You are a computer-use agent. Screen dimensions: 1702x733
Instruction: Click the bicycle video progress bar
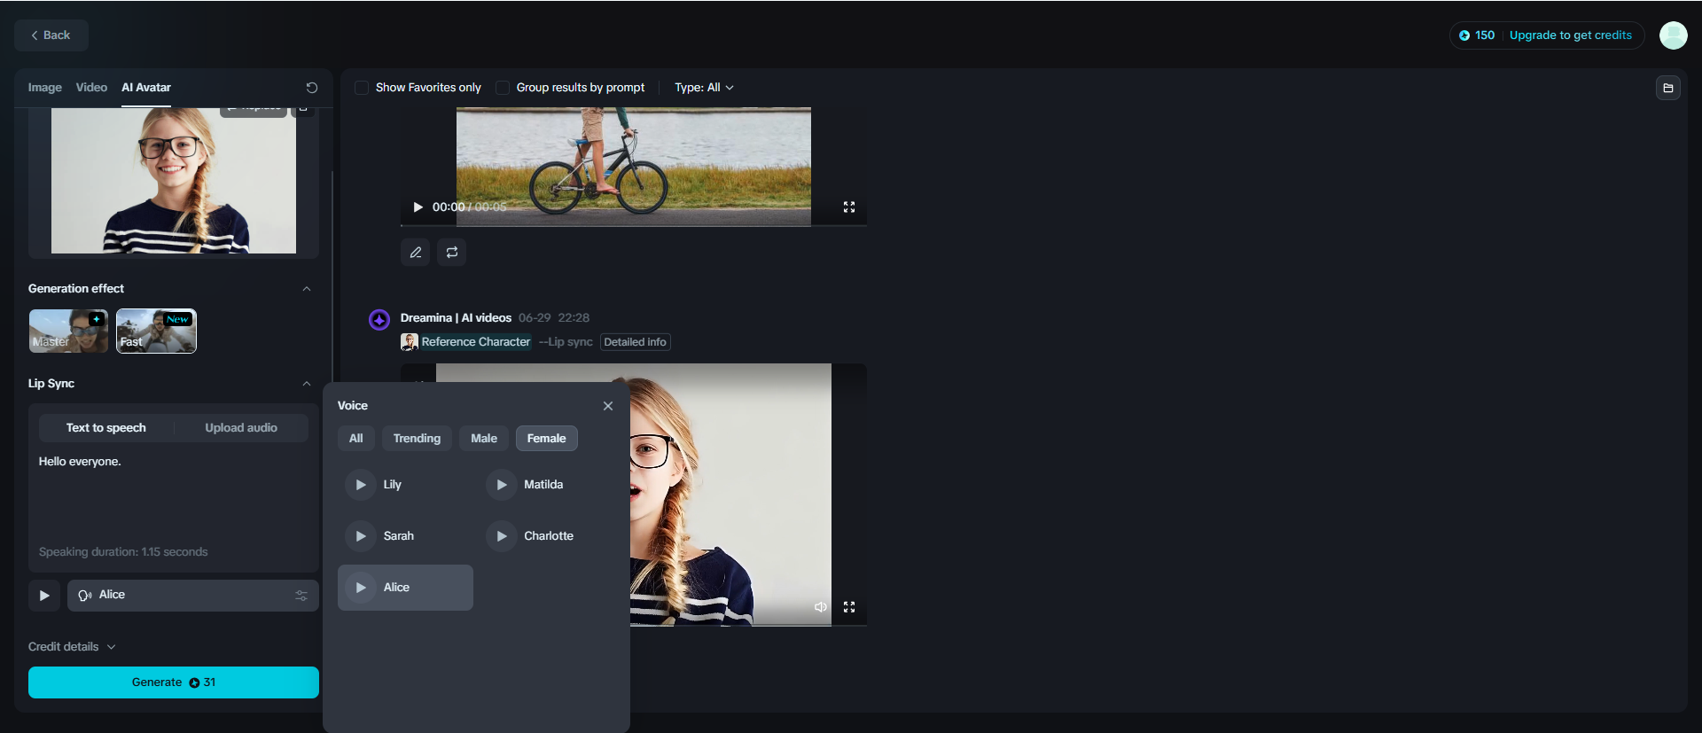coord(634,225)
